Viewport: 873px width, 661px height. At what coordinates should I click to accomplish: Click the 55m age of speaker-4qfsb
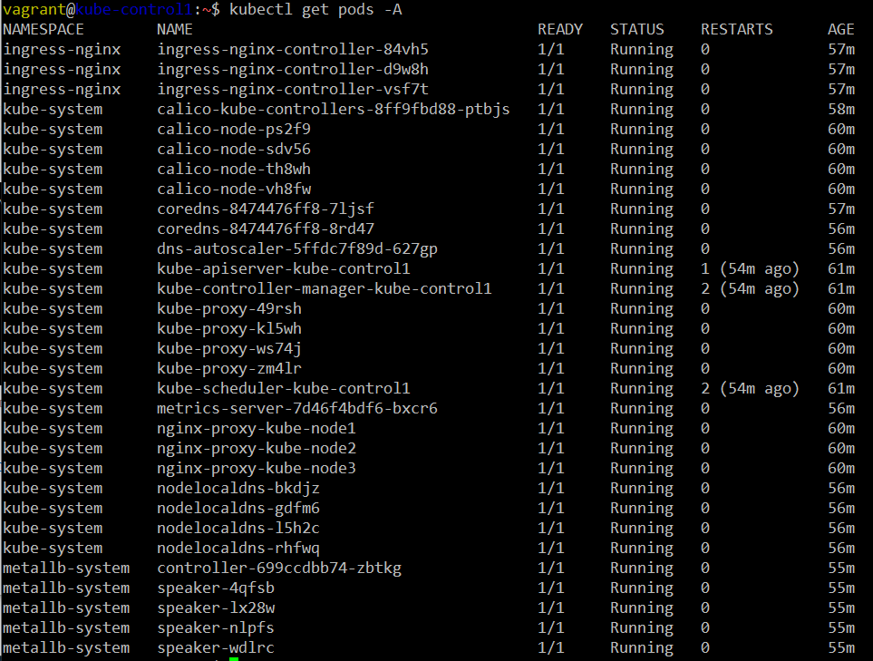coord(841,588)
